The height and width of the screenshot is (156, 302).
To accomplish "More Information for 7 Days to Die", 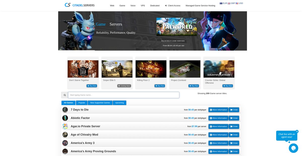I will [218, 110].
